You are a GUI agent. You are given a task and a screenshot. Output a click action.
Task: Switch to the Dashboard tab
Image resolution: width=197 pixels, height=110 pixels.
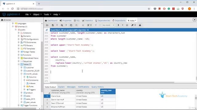51,20
